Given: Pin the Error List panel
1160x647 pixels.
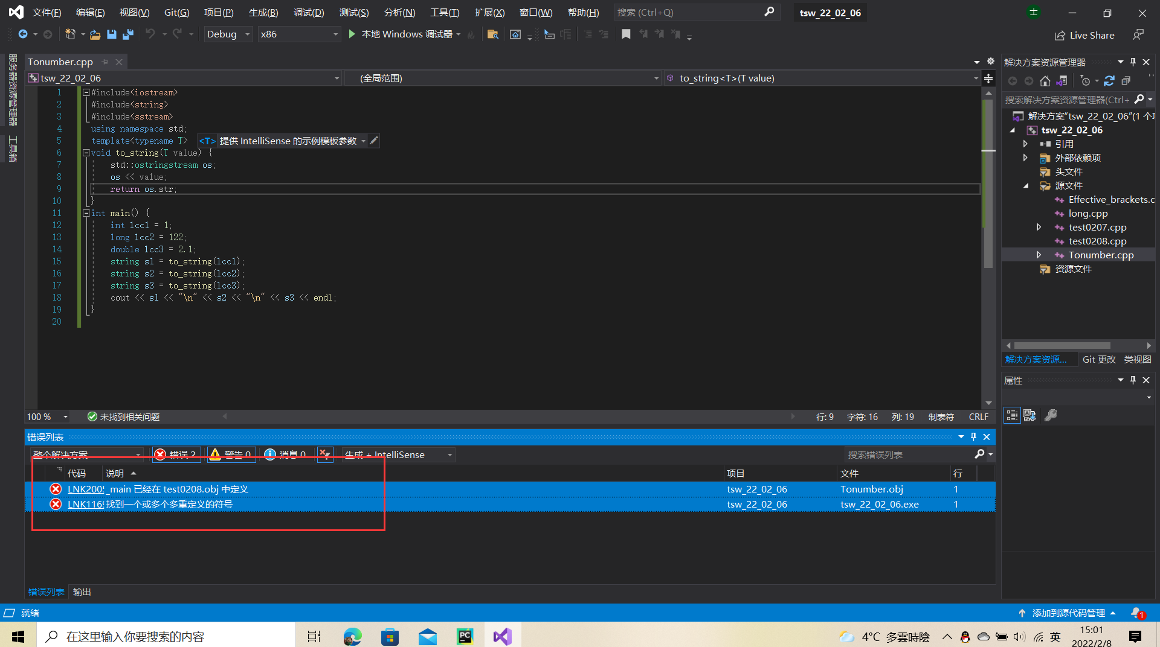Looking at the screenshot, I should pos(973,437).
